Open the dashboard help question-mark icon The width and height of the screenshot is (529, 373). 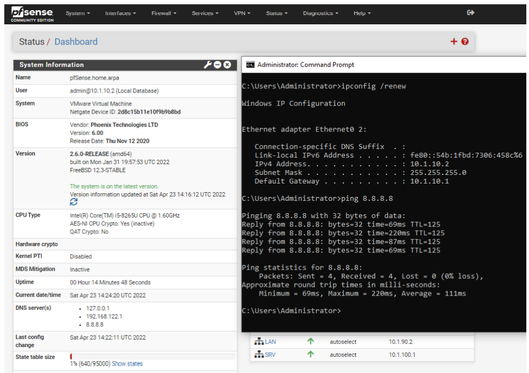465,41
